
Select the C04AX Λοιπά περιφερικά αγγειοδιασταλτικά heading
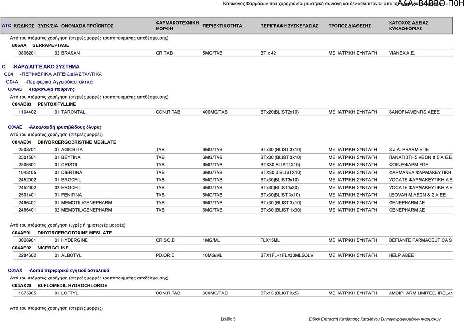click(x=58, y=270)
